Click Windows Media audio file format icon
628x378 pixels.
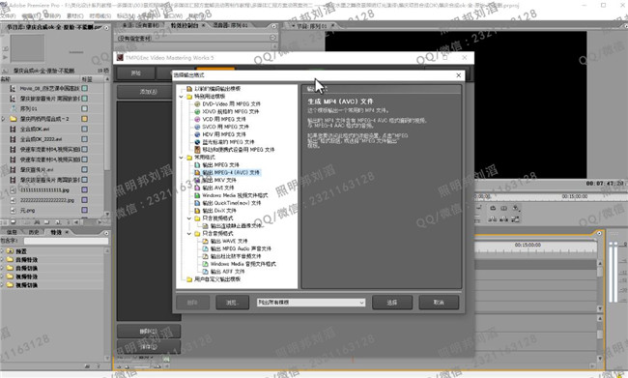(205, 264)
